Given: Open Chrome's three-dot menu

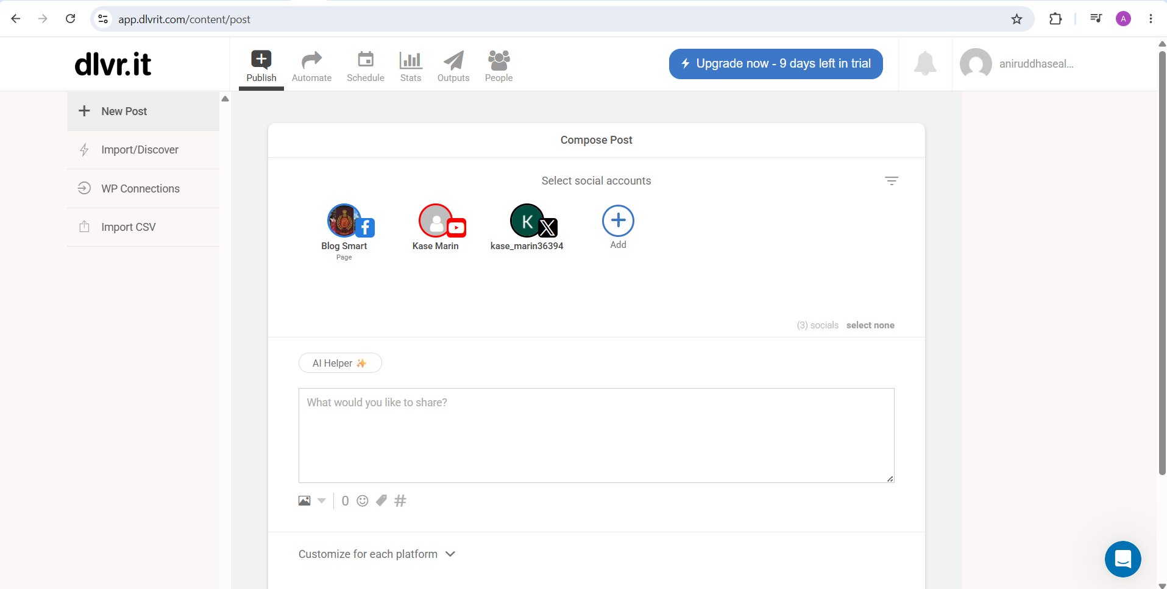Looking at the screenshot, I should (x=1151, y=19).
